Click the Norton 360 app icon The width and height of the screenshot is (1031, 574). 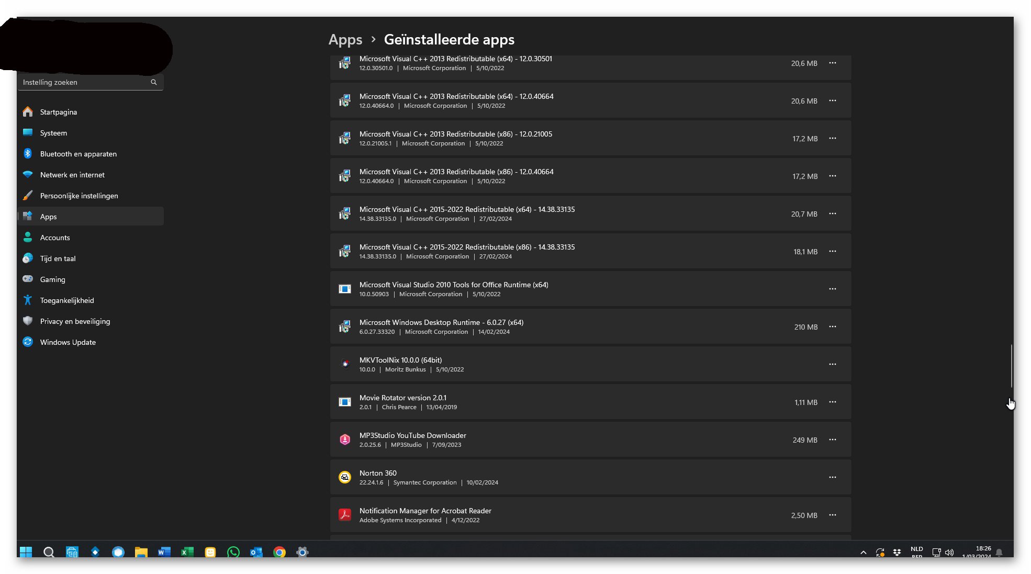[x=344, y=477]
